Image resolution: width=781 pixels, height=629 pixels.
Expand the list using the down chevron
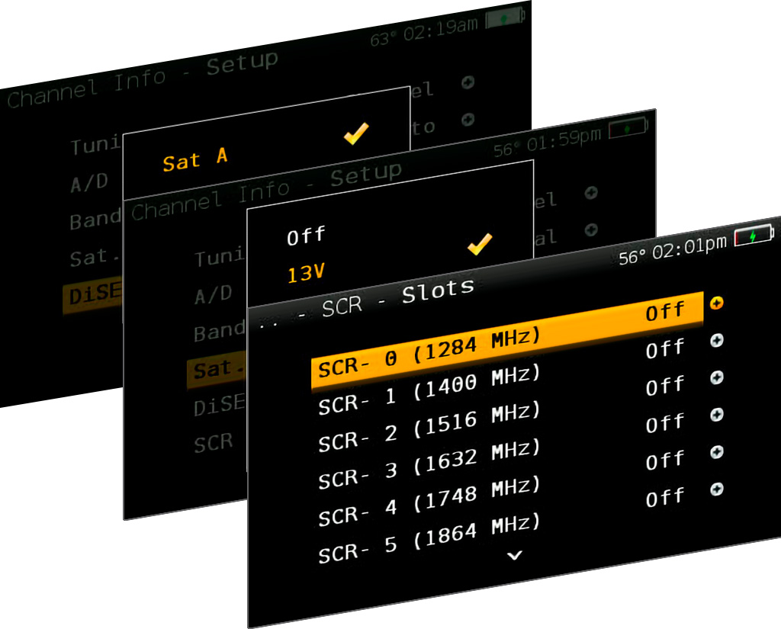pyautogui.click(x=515, y=556)
